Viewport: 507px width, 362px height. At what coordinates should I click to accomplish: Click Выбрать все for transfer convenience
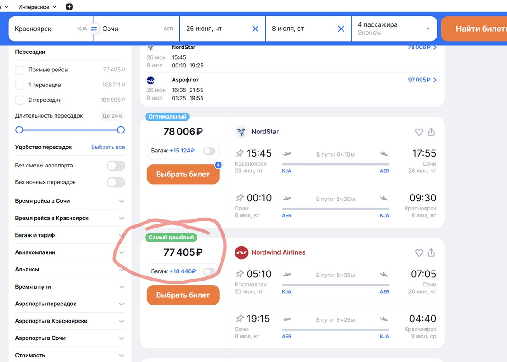click(108, 147)
